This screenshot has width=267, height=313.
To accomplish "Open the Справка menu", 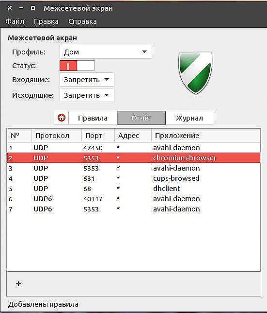I will [x=82, y=21].
